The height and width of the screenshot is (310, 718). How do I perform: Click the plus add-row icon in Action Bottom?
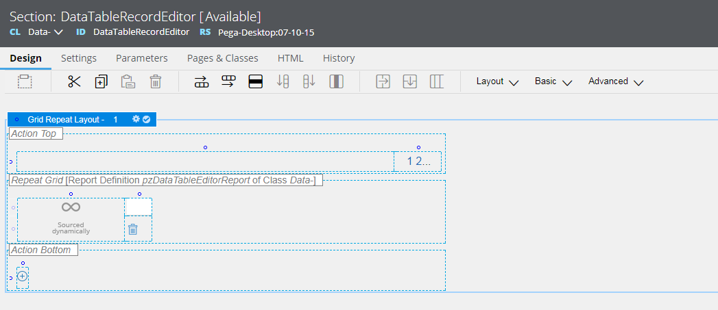[23, 276]
